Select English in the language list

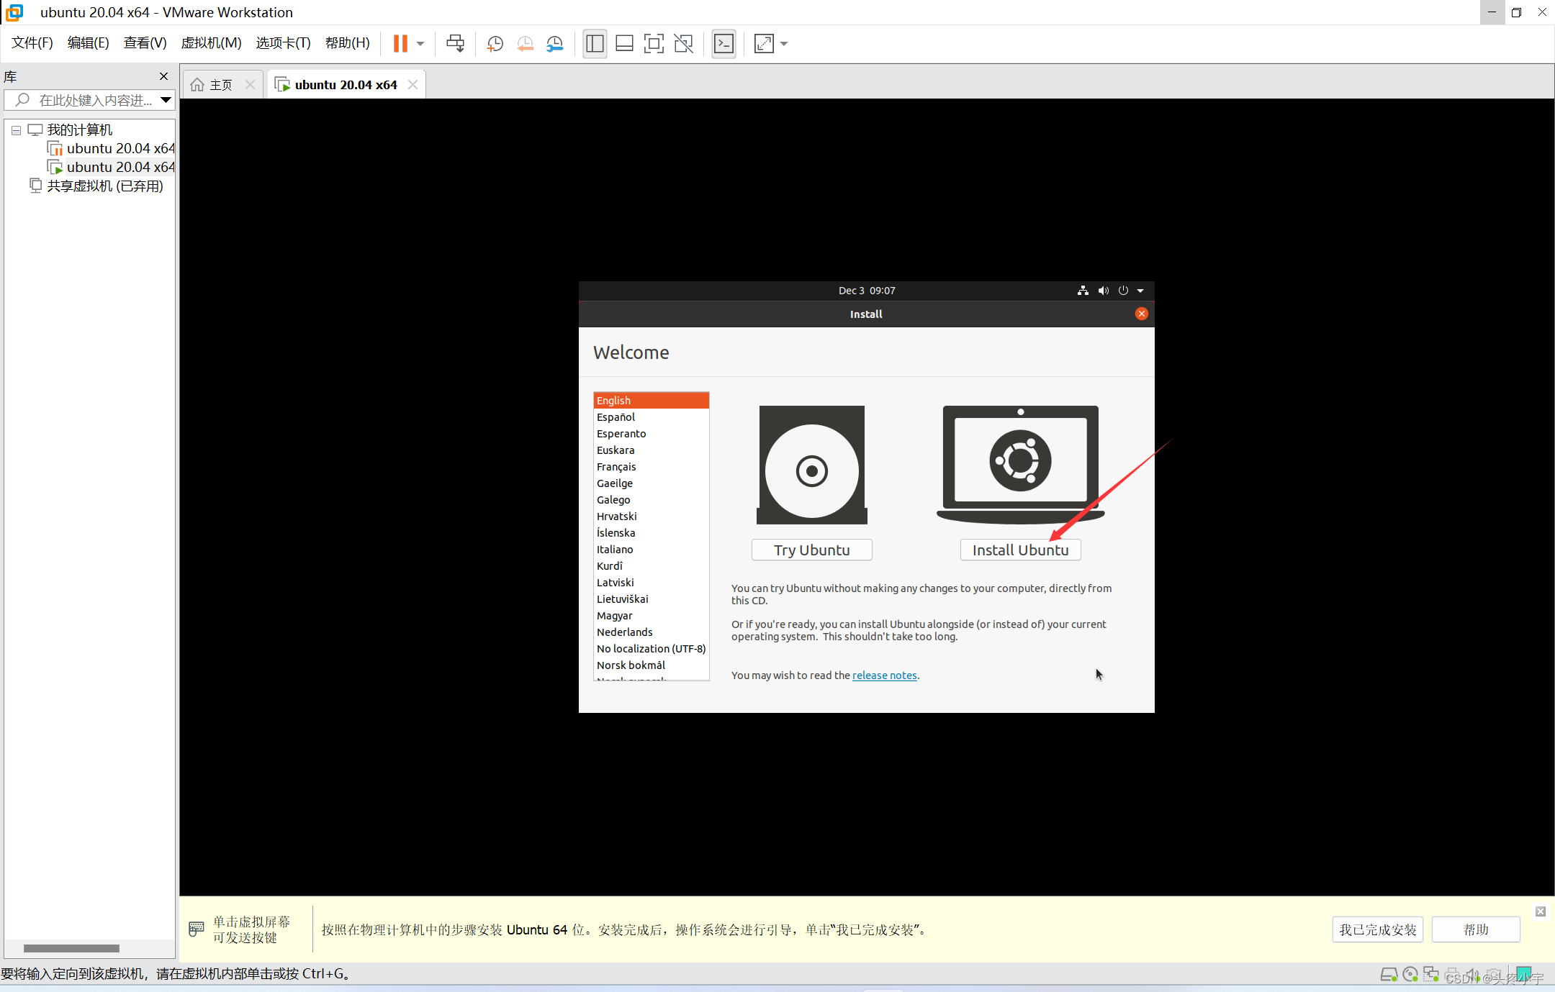pos(652,401)
